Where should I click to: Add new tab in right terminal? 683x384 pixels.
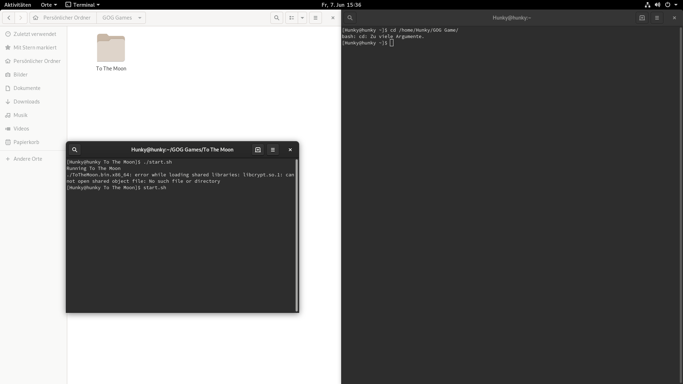(x=642, y=18)
